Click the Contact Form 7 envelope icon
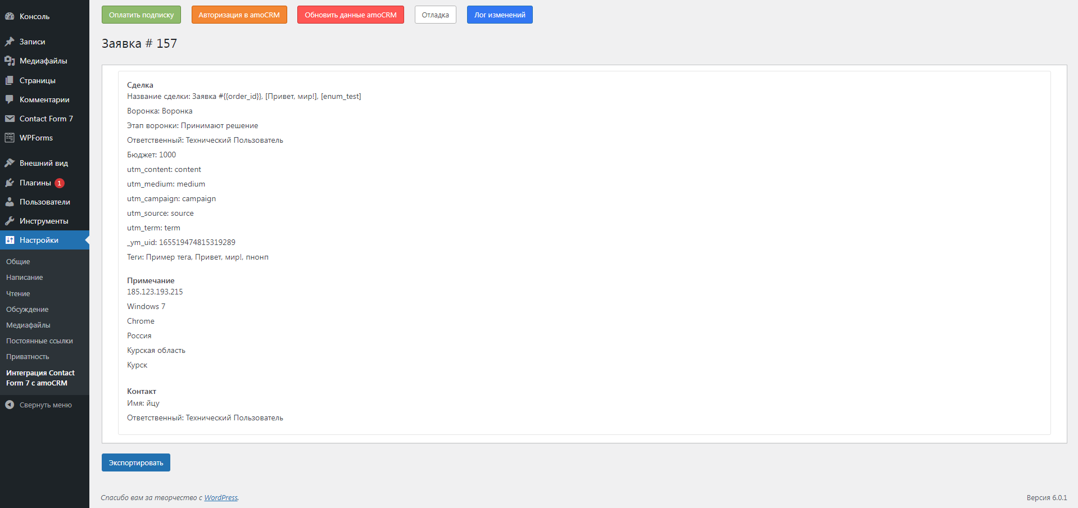This screenshot has width=1078, height=508. 10,119
